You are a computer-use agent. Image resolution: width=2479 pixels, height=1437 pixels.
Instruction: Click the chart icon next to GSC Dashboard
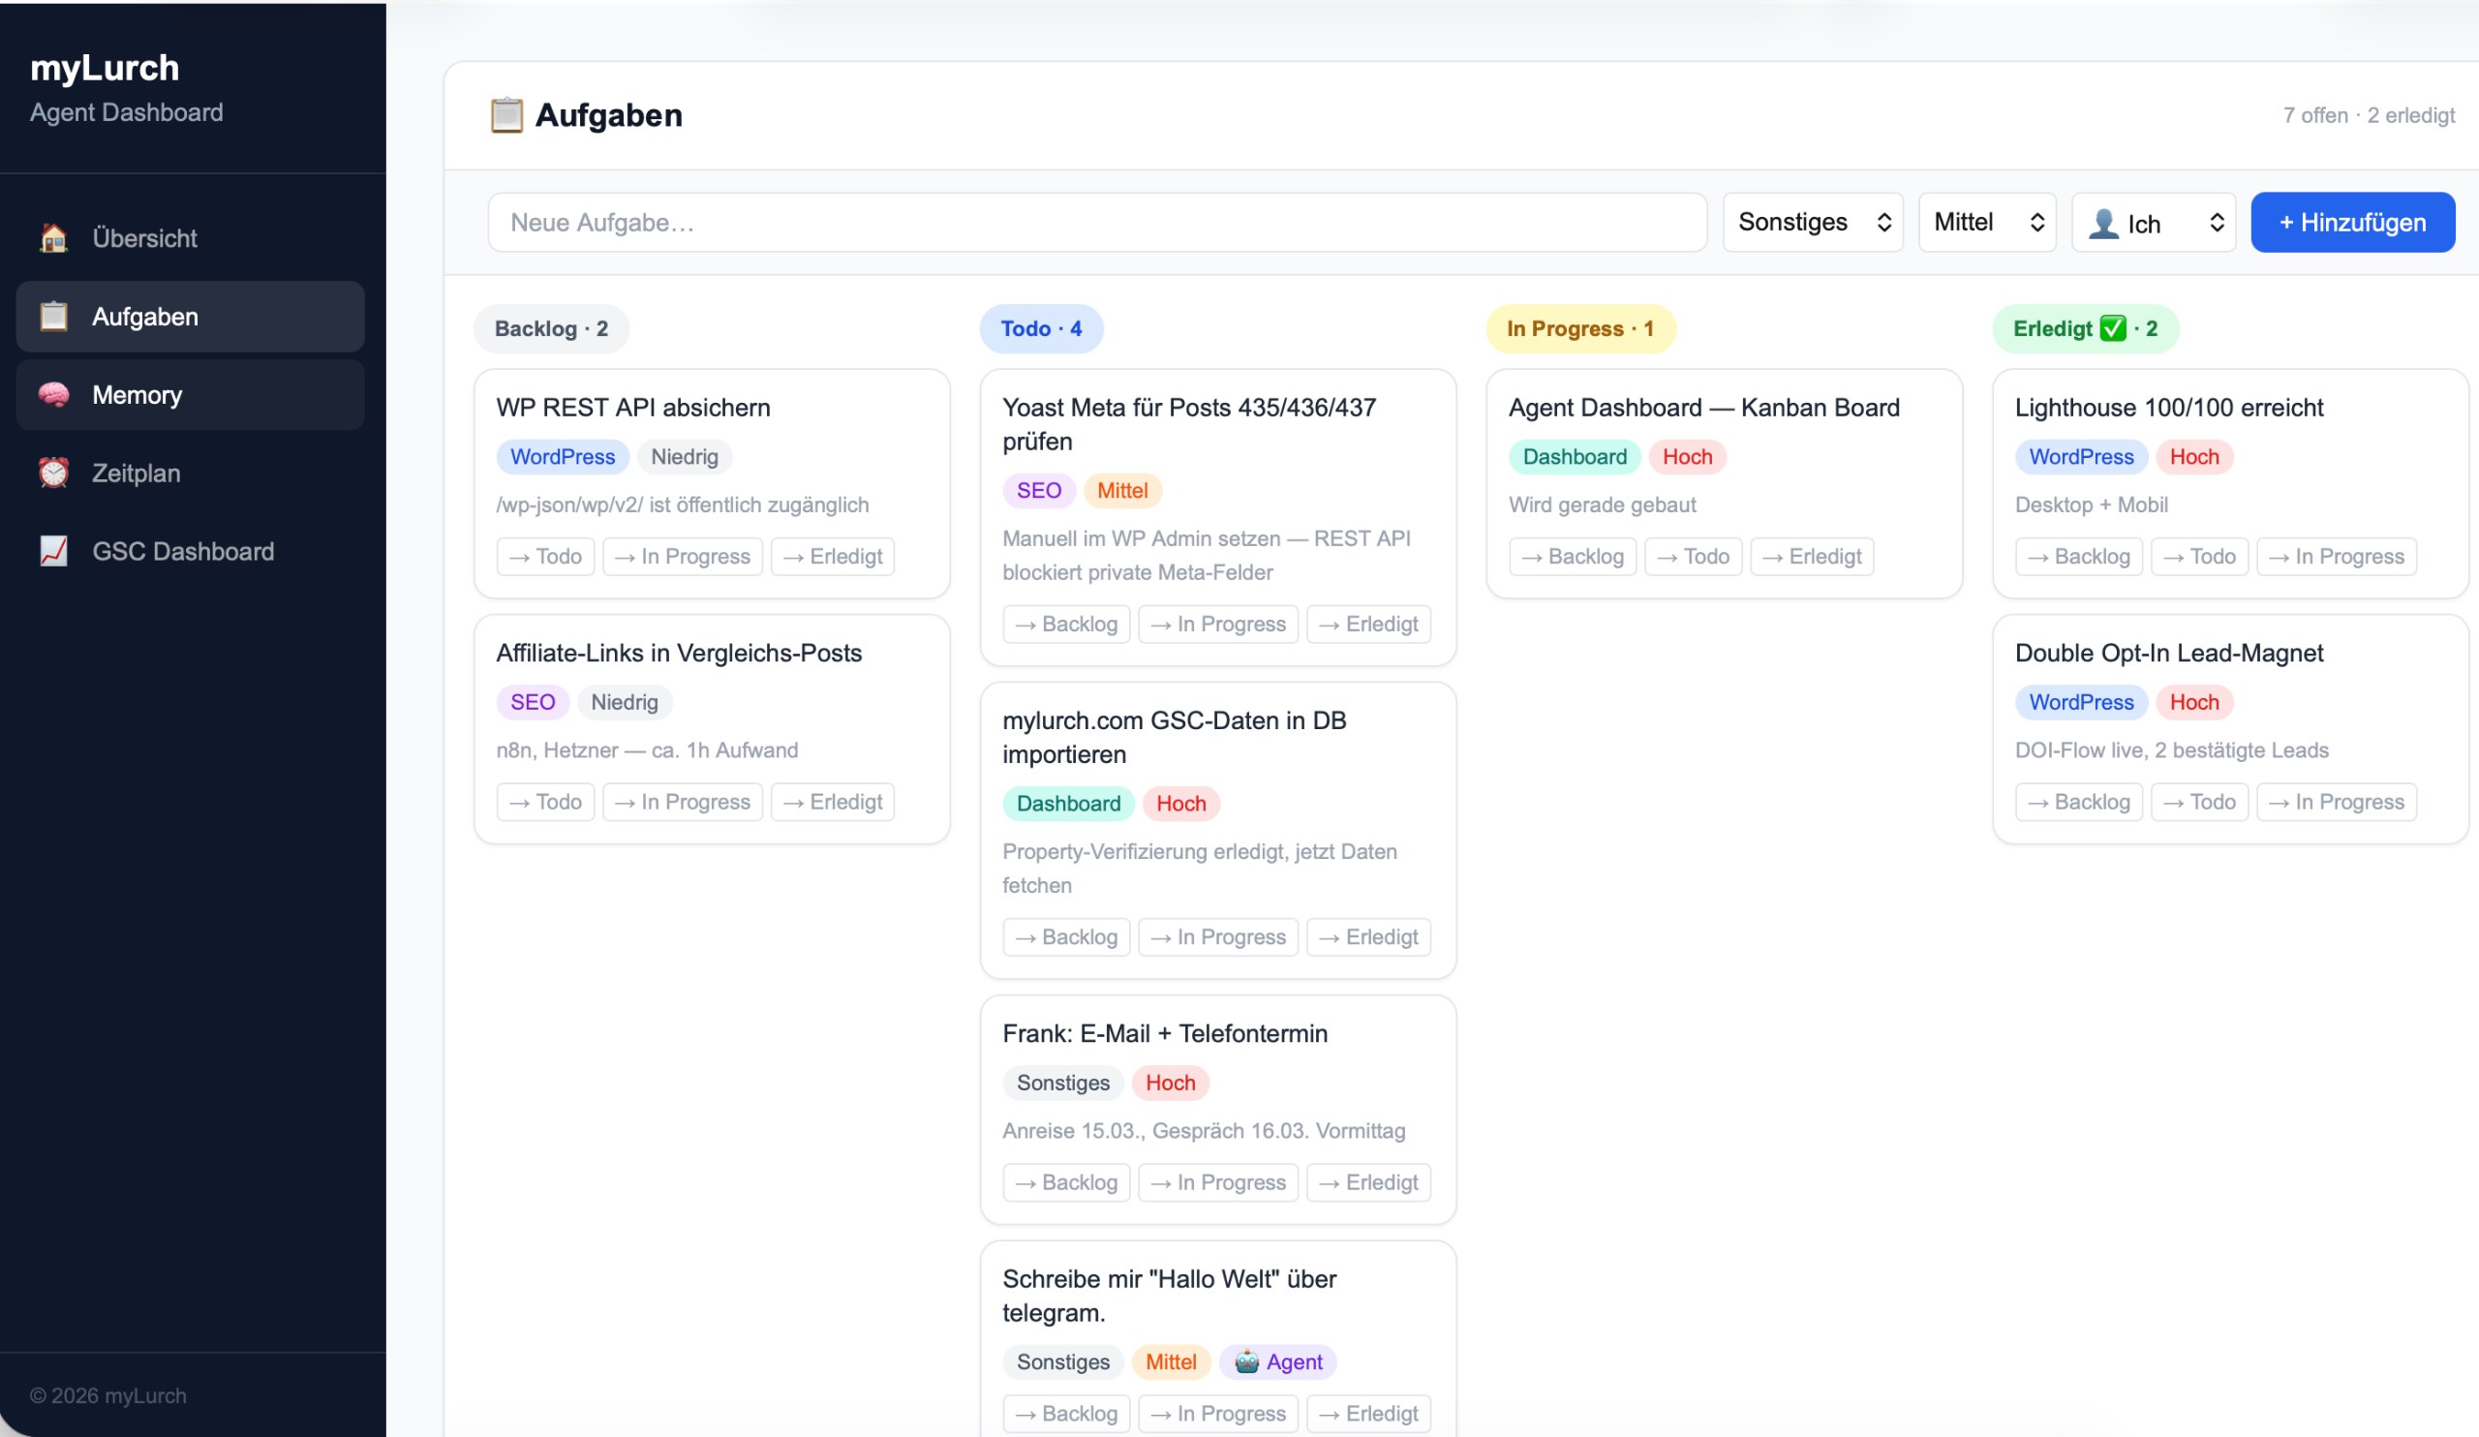pyautogui.click(x=54, y=551)
